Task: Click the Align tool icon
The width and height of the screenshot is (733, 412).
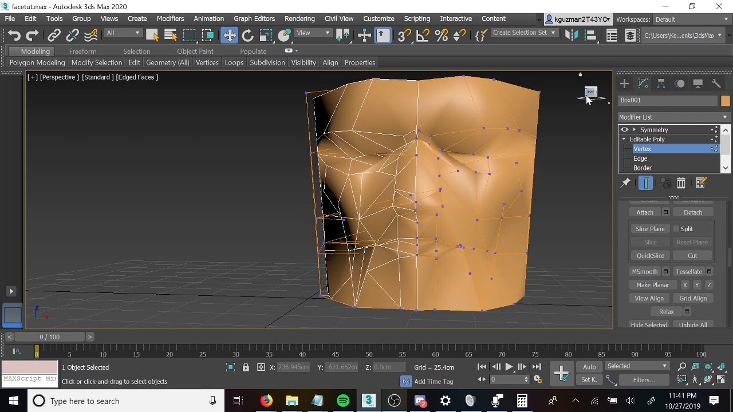Action: coord(590,35)
